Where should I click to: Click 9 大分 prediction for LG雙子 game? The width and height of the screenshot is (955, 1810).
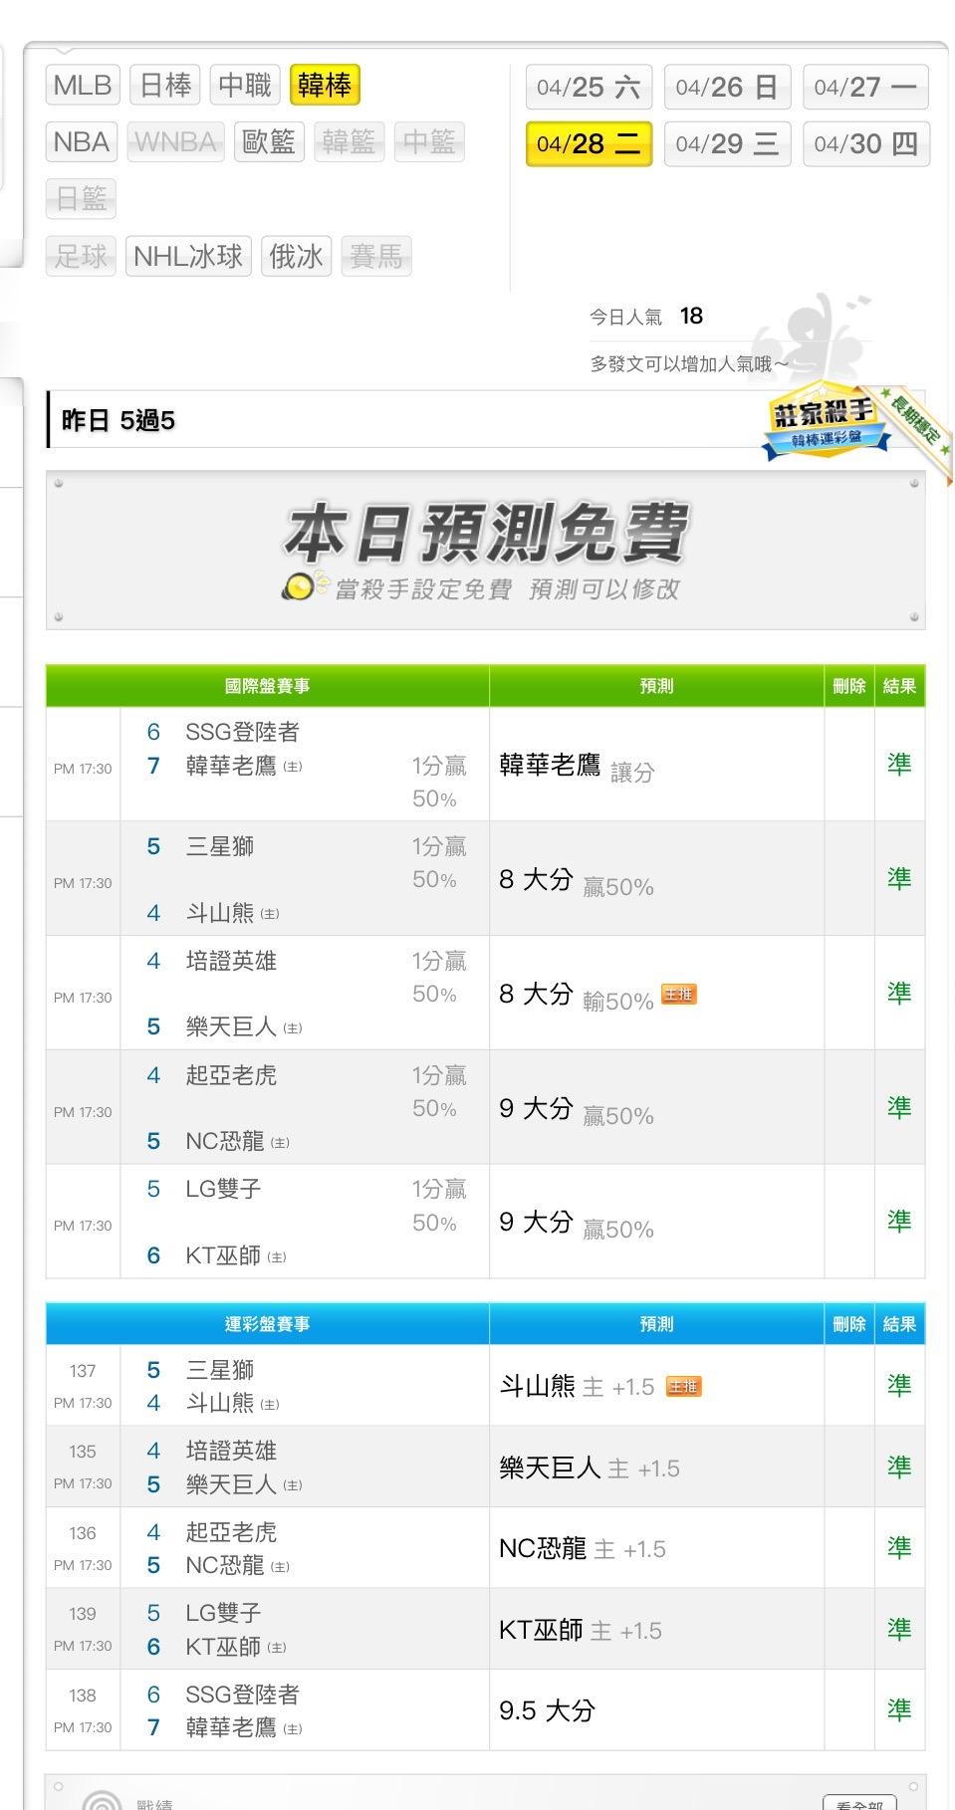pos(577,1223)
